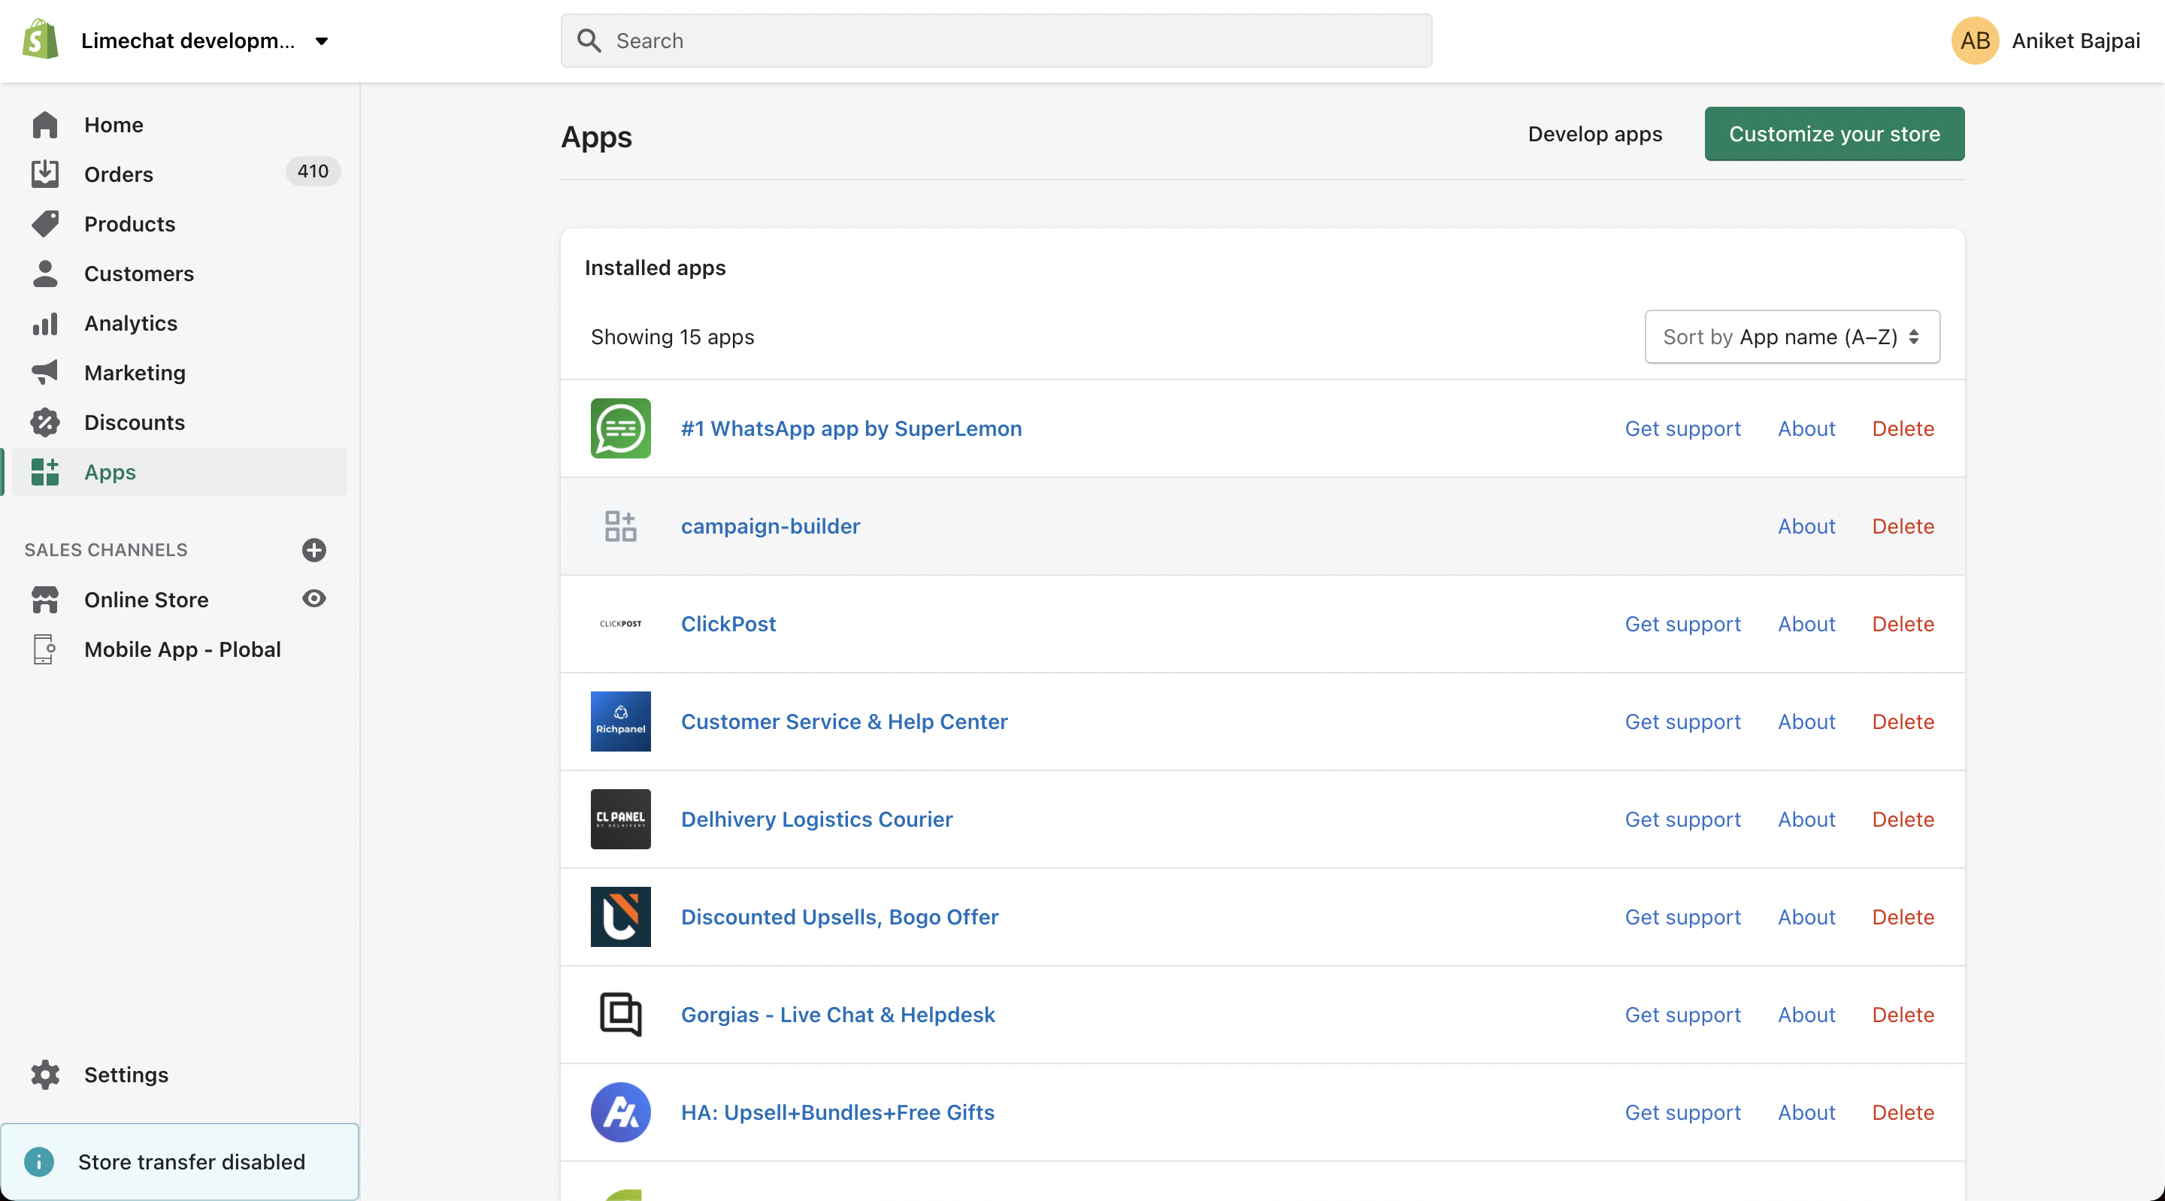Get support for the WhatsApp SuperLemon app
Screen dimensions: 2165x1201
(x=1682, y=428)
